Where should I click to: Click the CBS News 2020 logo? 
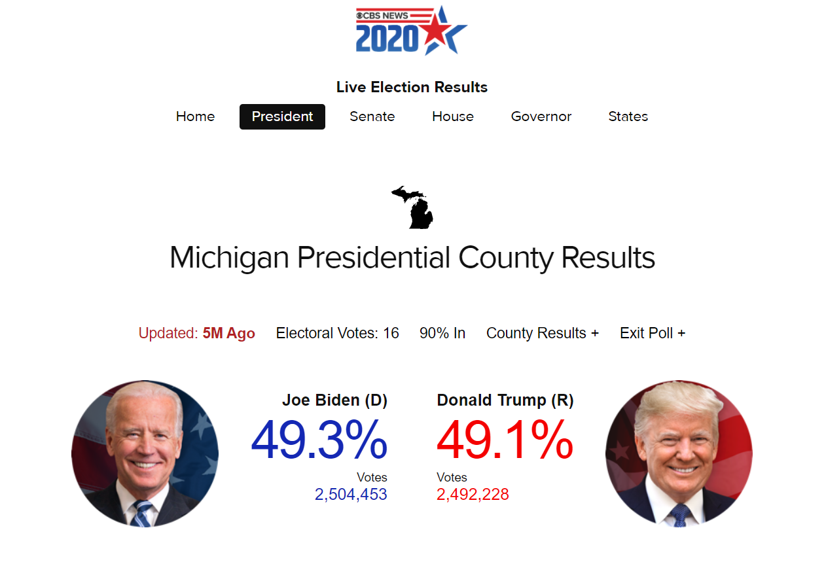[x=412, y=30]
